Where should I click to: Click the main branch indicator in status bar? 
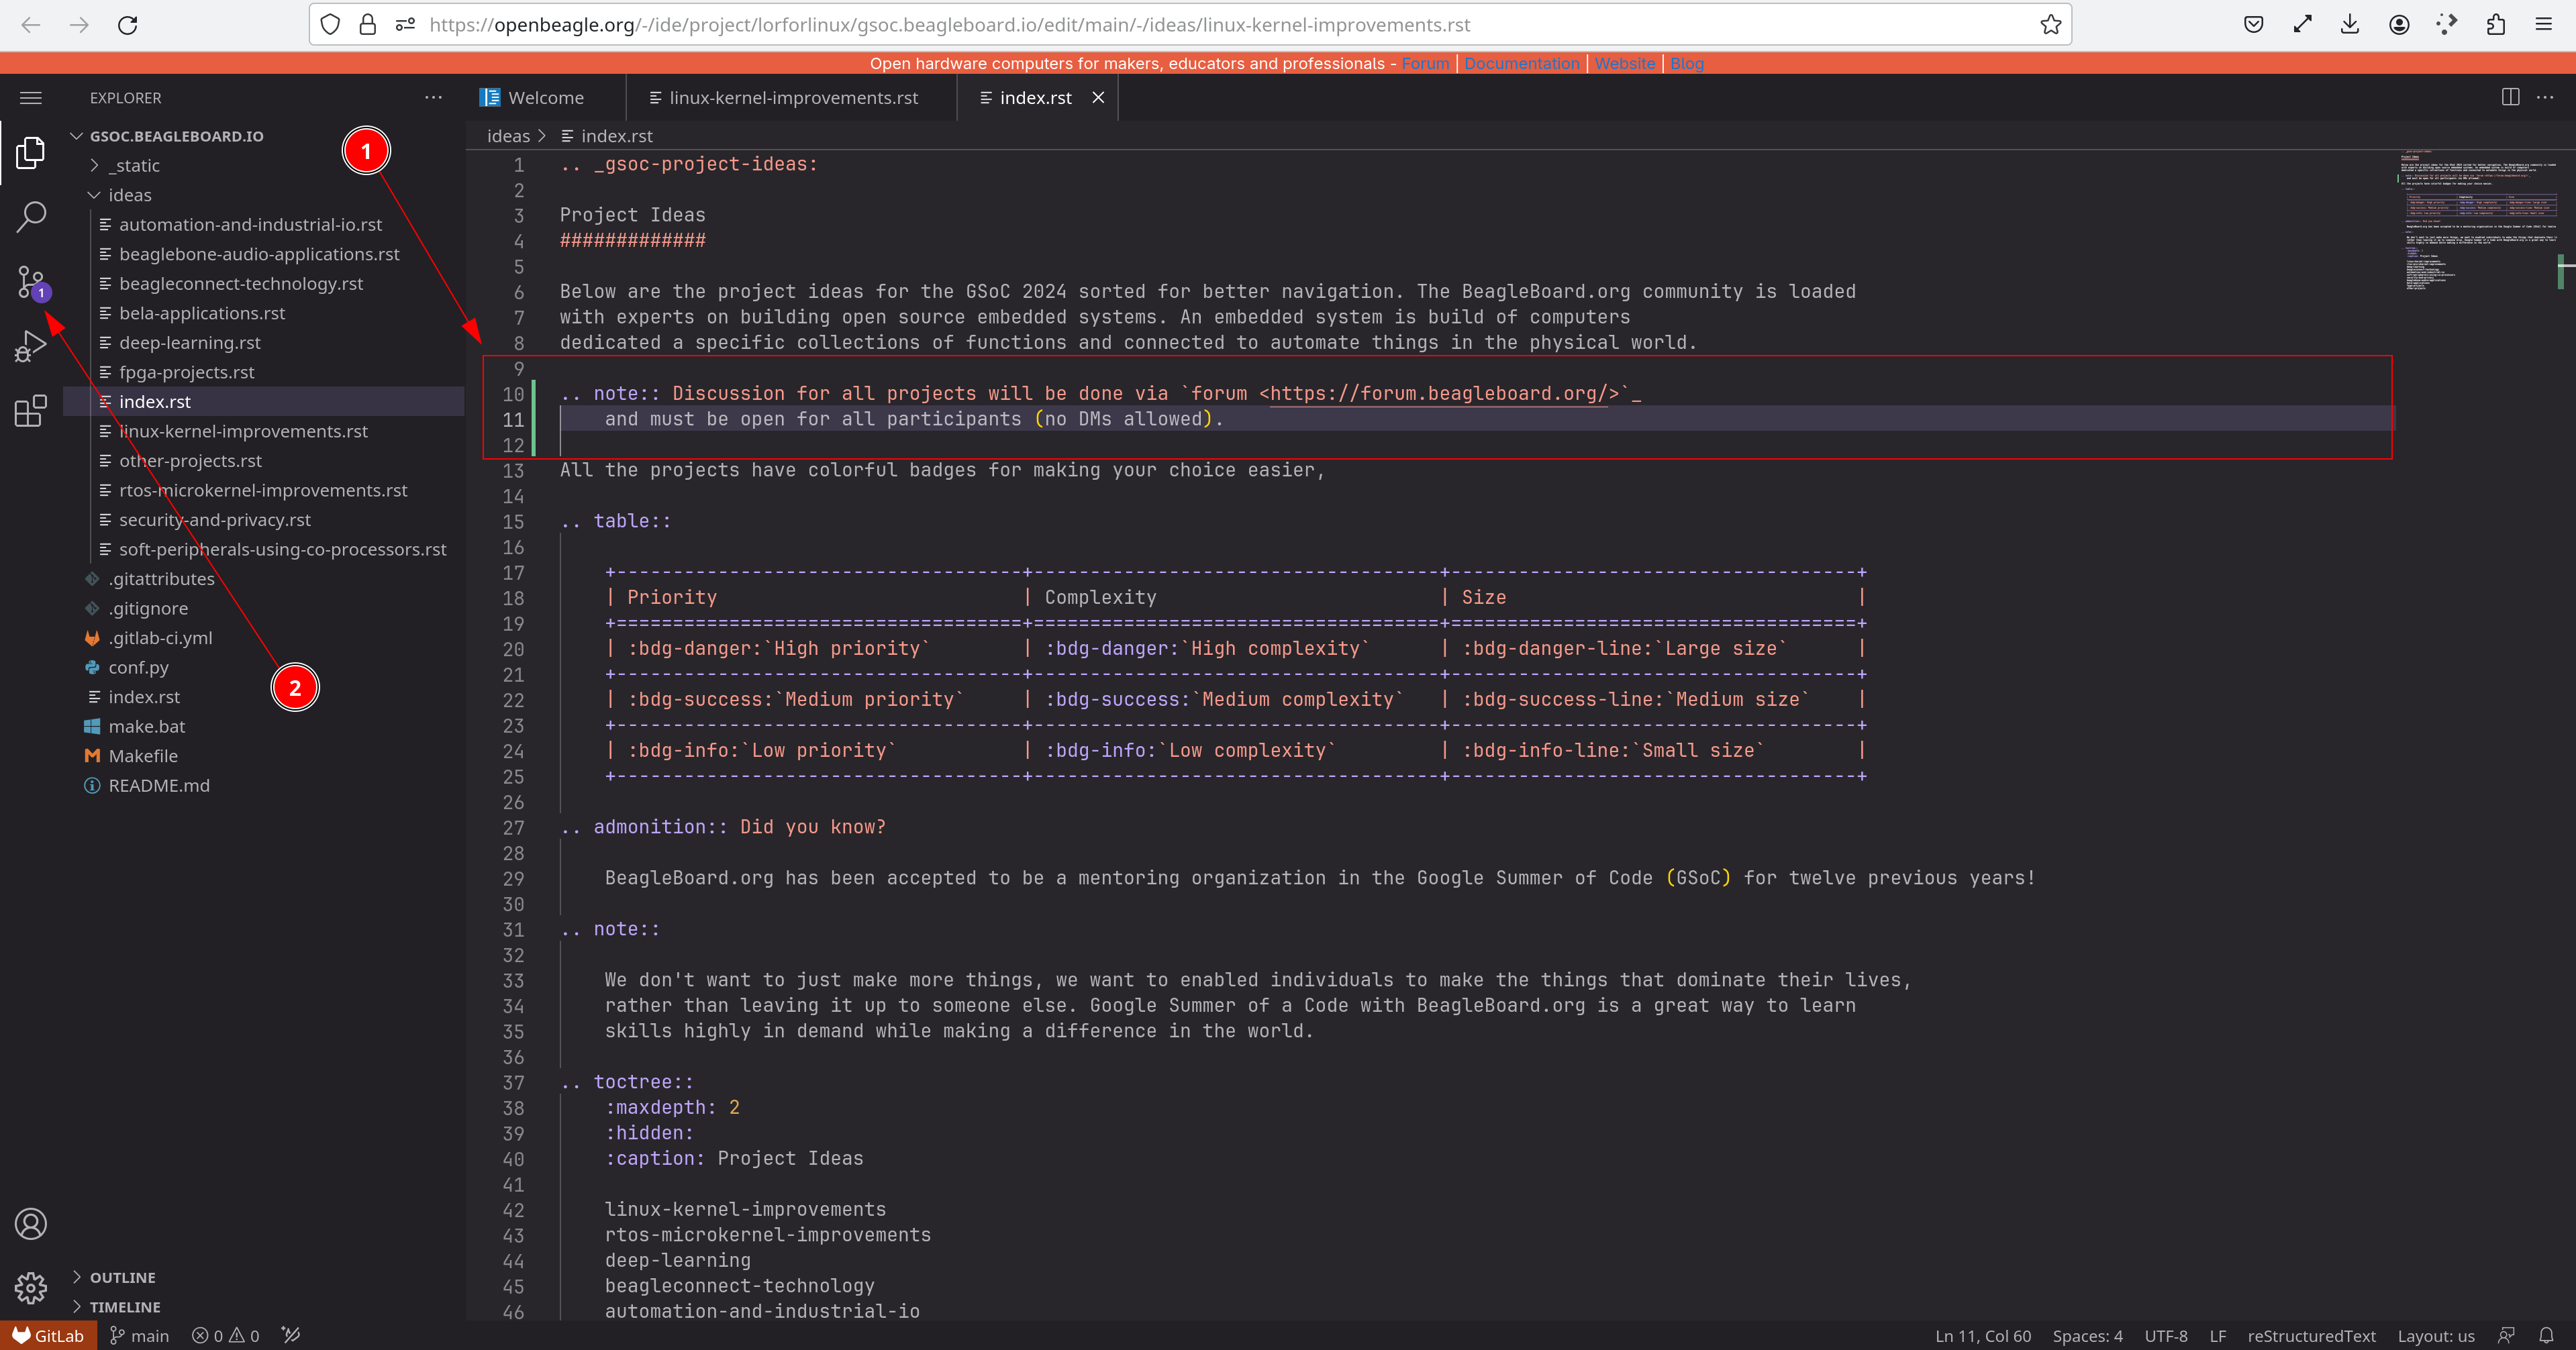(x=139, y=1336)
